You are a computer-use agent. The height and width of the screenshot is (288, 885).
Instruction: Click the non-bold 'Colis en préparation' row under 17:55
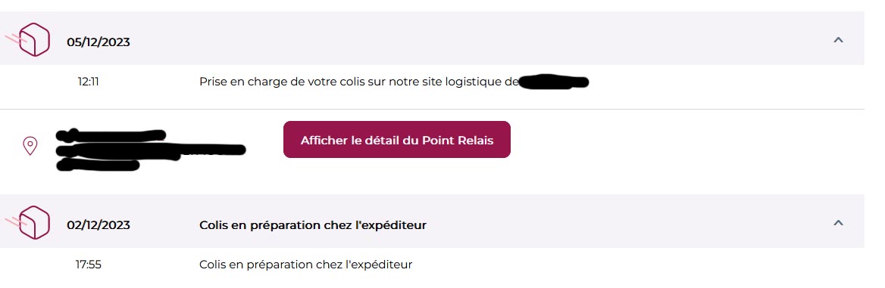pos(306,265)
